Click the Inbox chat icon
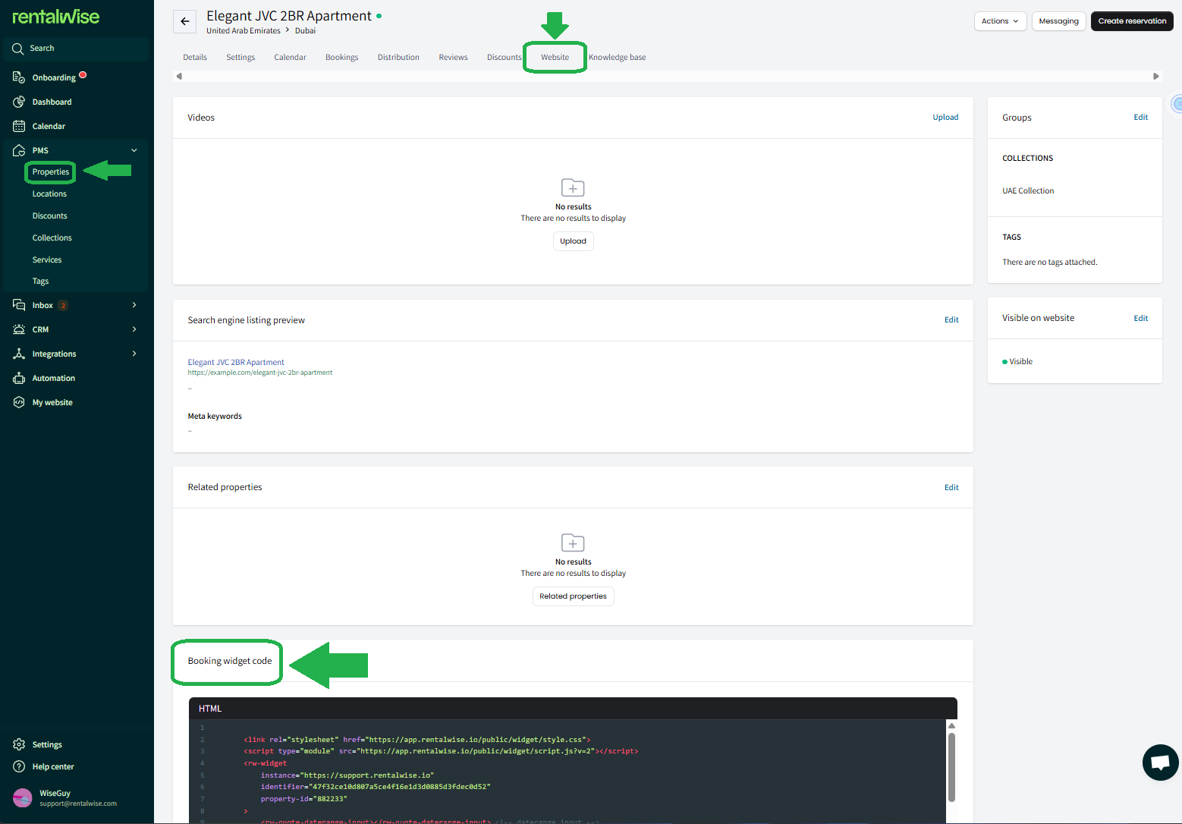This screenshot has height=824, width=1182. (19, 305)
